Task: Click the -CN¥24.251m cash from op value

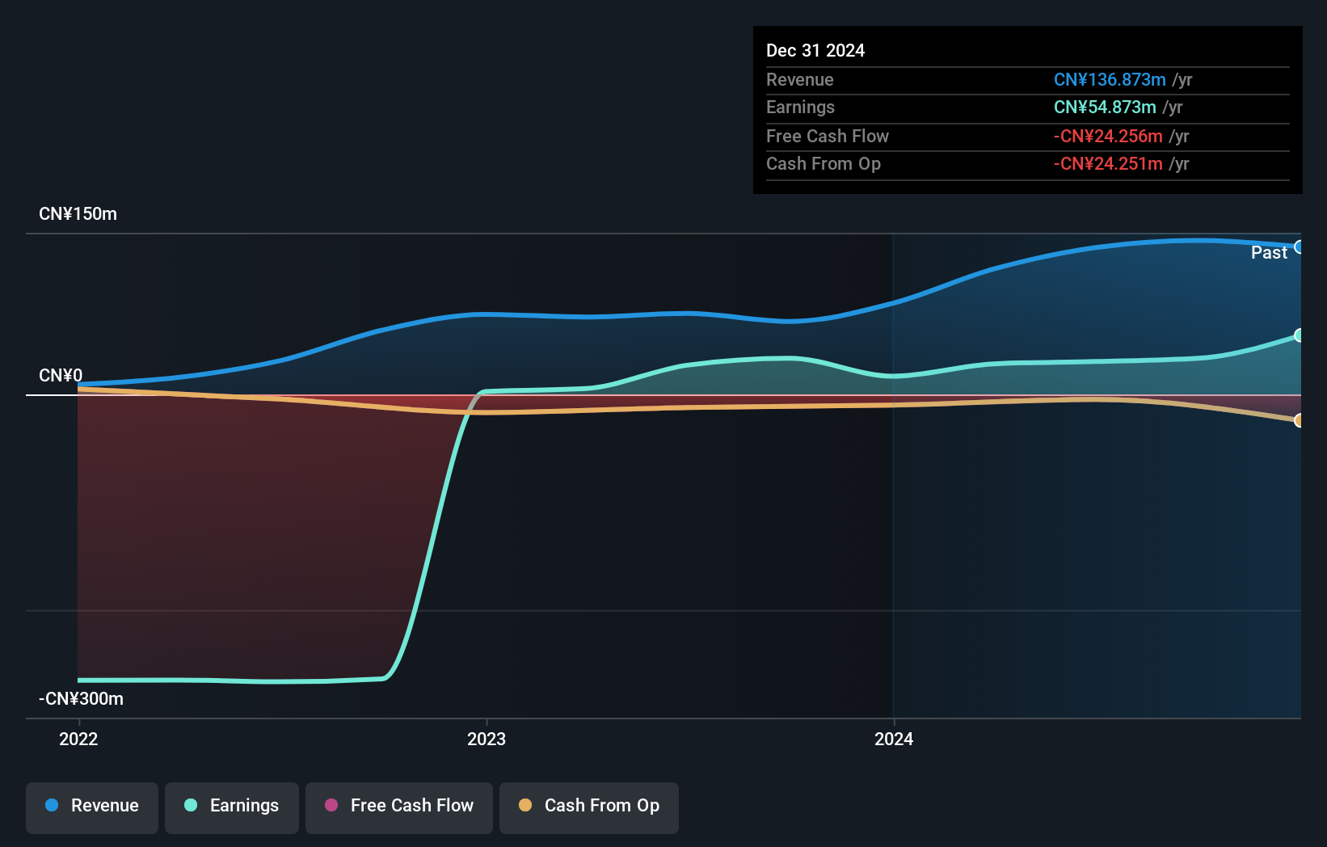Action: [1108, 164]
